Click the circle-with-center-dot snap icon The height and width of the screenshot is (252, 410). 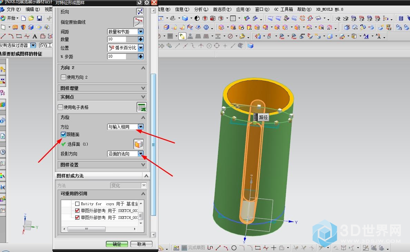point(209,46)
